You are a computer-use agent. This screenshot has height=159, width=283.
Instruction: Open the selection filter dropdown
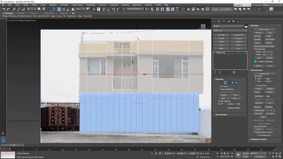[x=31, y=9]
